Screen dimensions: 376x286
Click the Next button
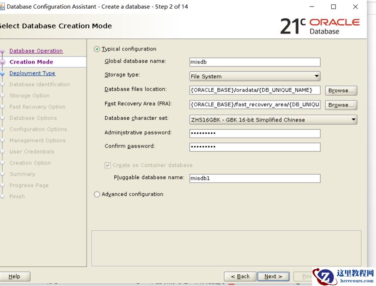pyautogui.click(x=273, y=276)
